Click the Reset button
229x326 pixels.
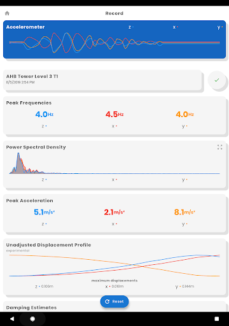[x=114, y=301]
